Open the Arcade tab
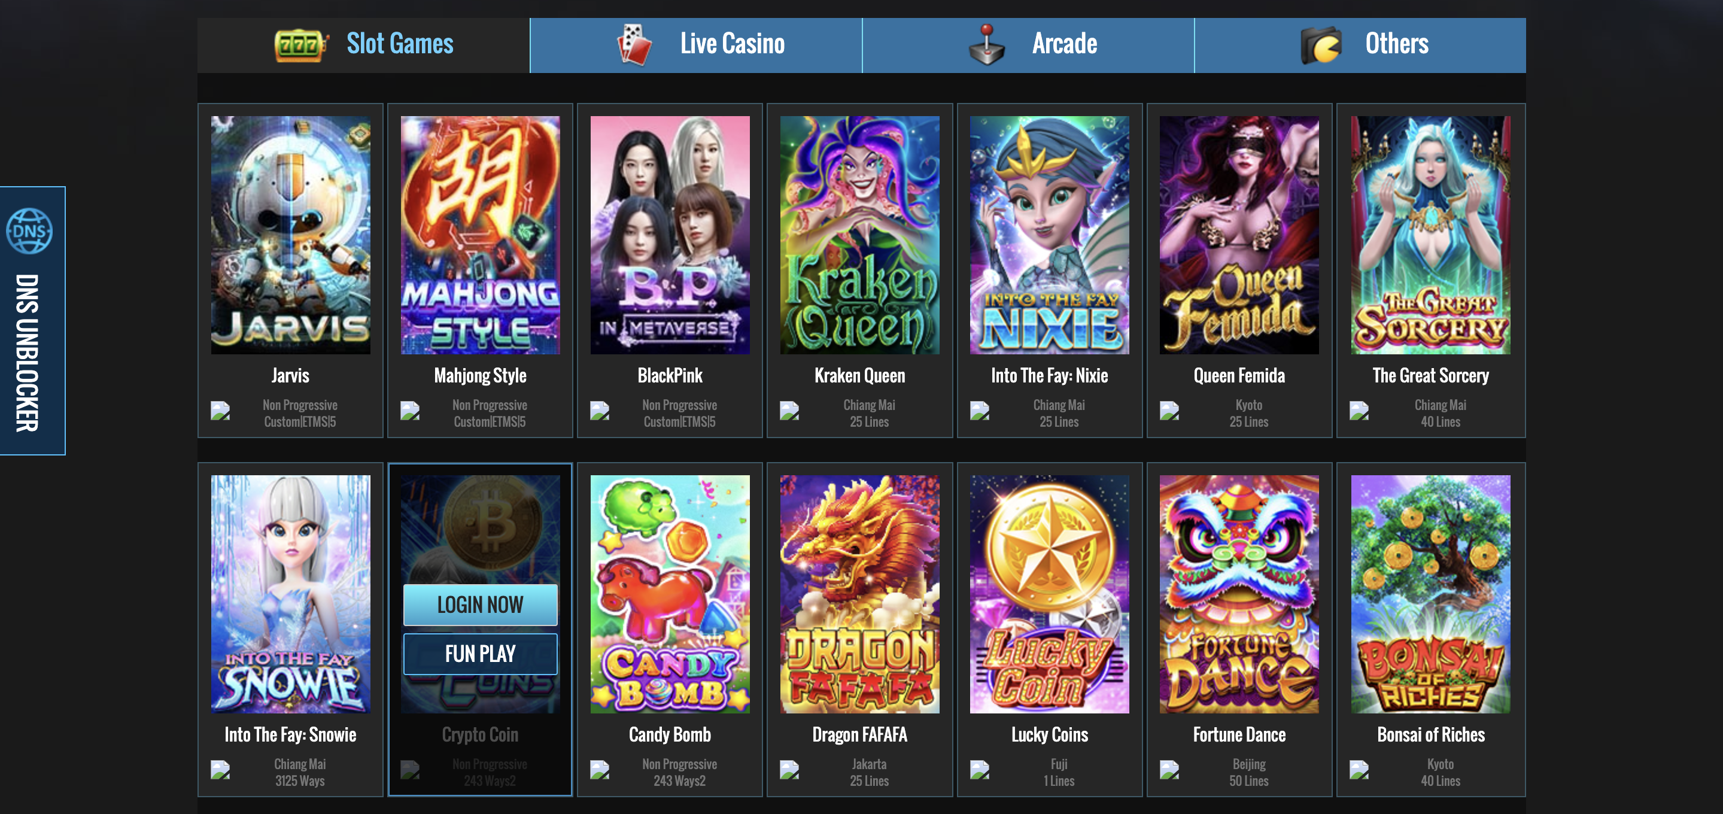This screenshot has height=814, width=1723. (x=1028, y=45)
